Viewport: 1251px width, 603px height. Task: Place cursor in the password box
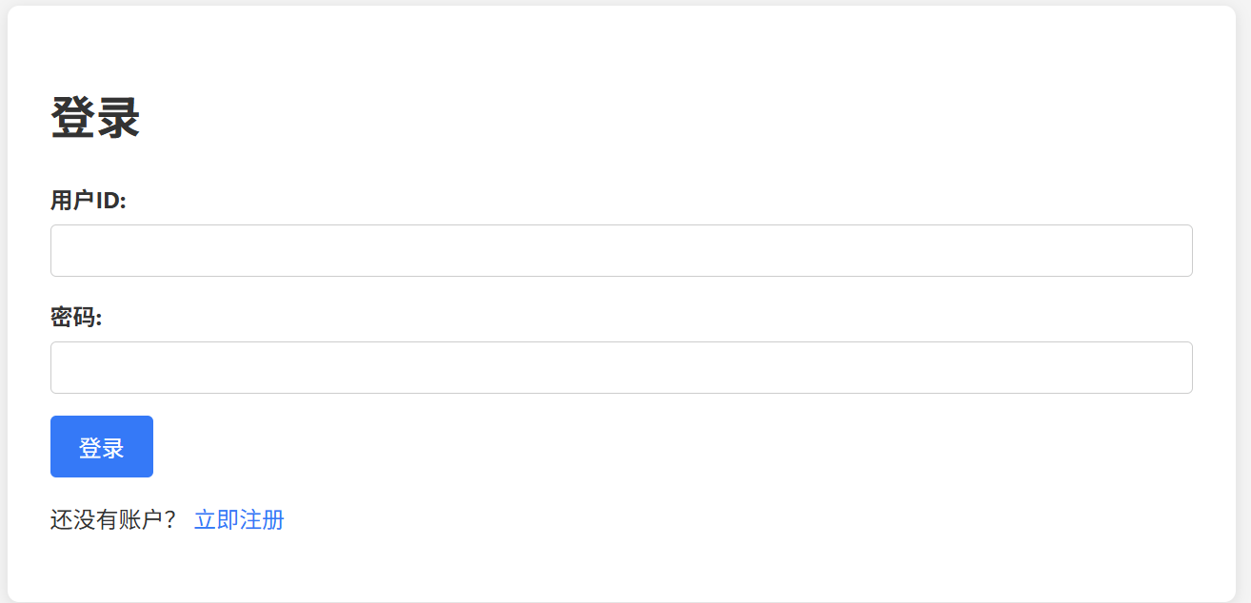tap(621, 367)
